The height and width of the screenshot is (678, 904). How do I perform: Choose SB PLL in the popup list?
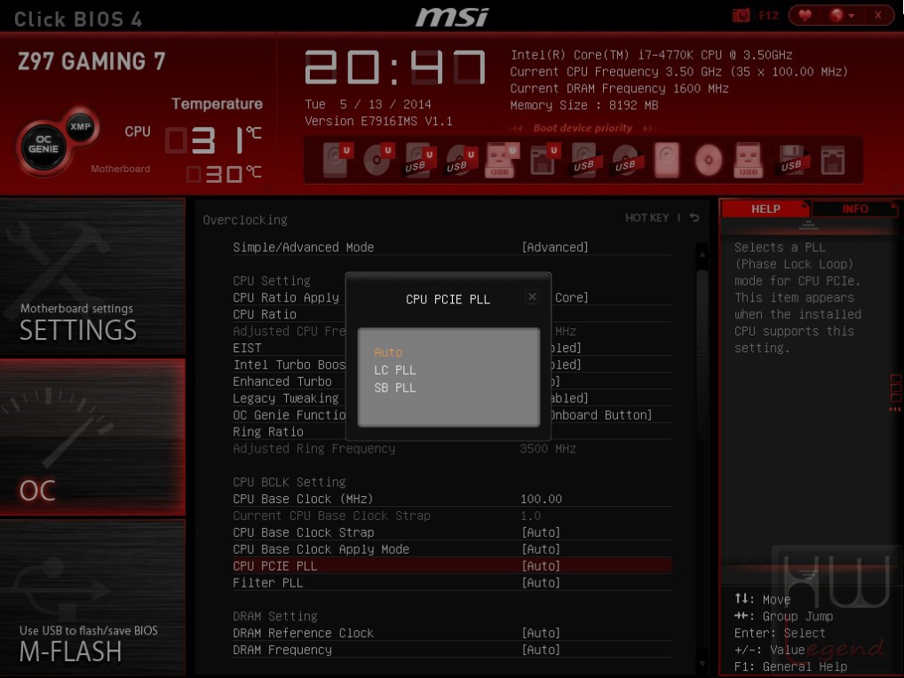click(x=395, y=388)
